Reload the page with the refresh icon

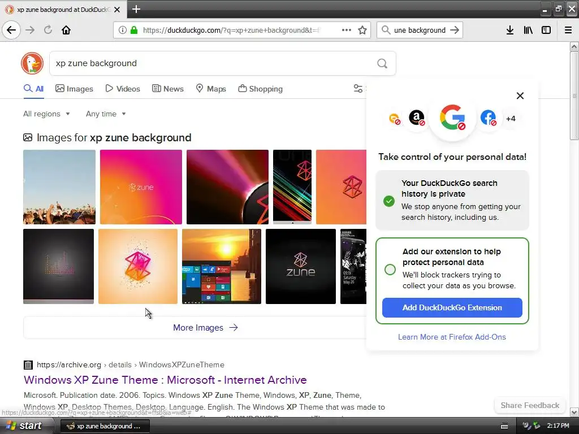pos(48,30)
